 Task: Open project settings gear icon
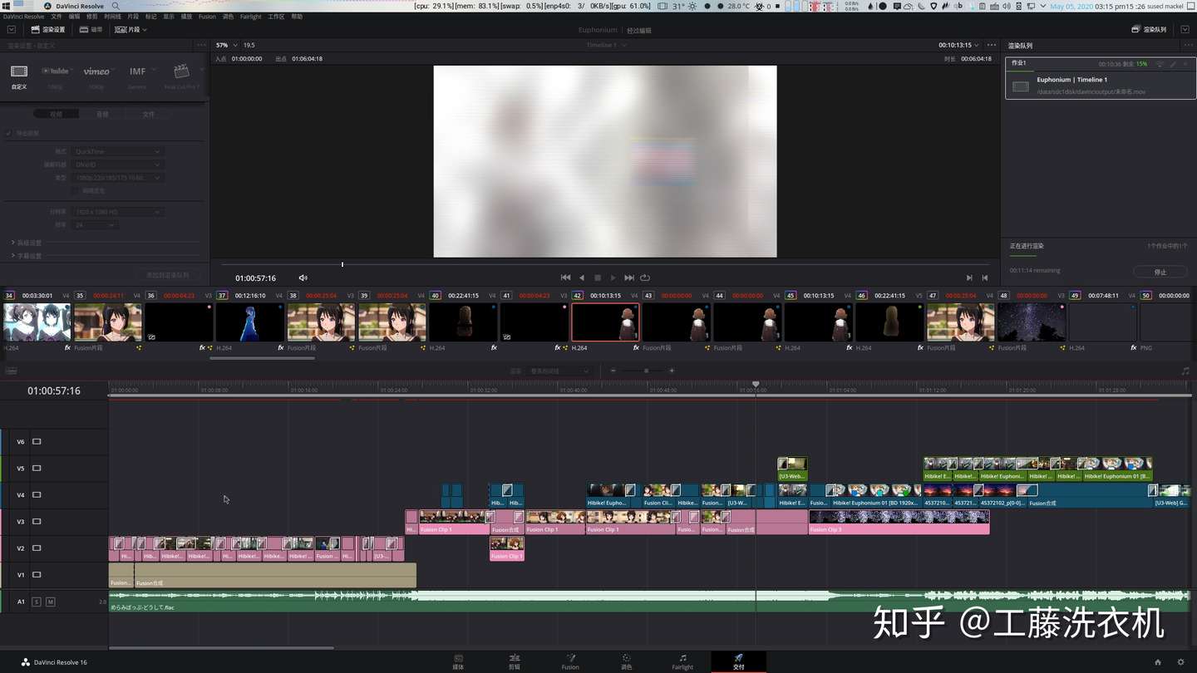pyautogui.click(x=1180, y=662)
